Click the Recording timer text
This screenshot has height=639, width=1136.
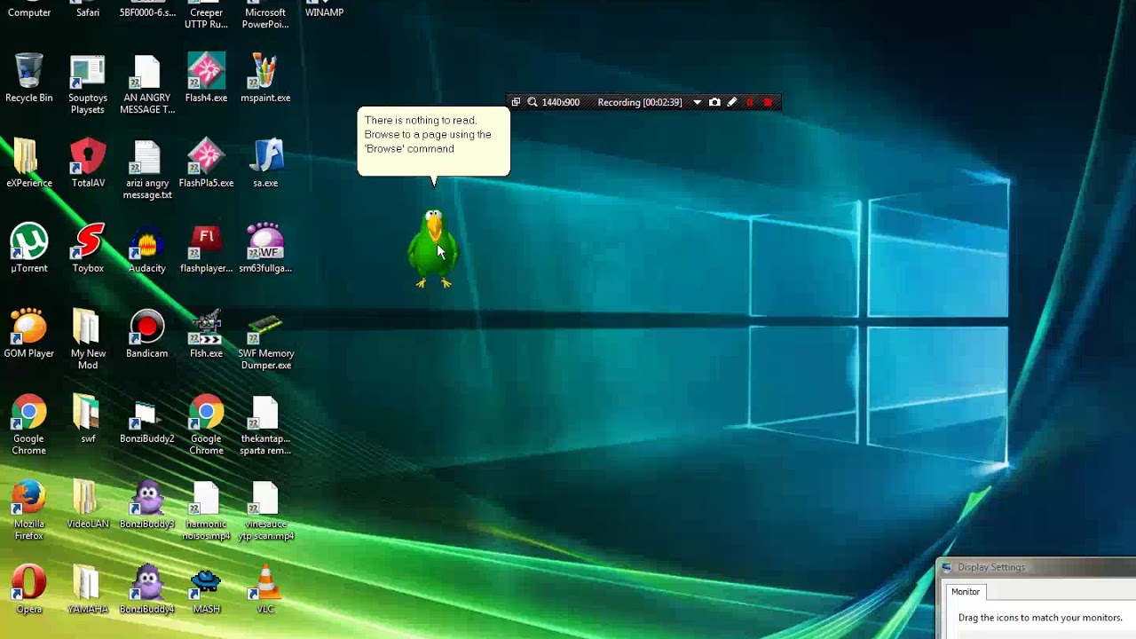[640, 102]
